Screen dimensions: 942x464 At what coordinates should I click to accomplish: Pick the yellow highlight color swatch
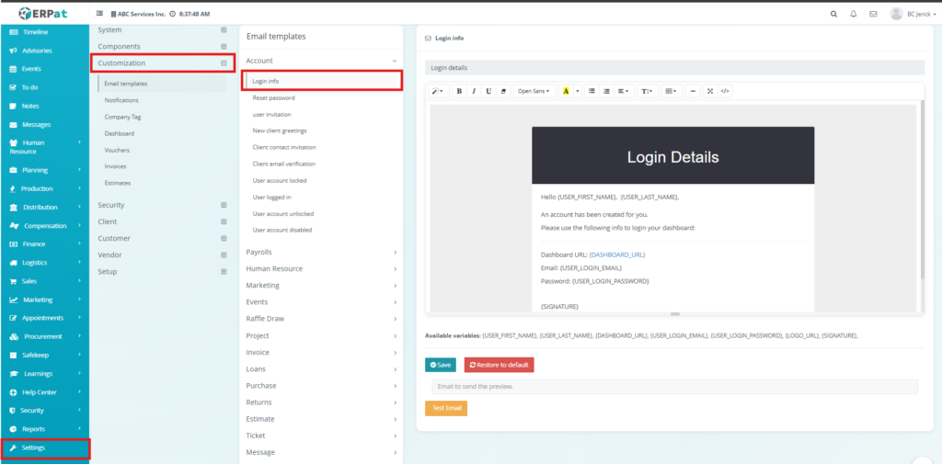point(566,91)
